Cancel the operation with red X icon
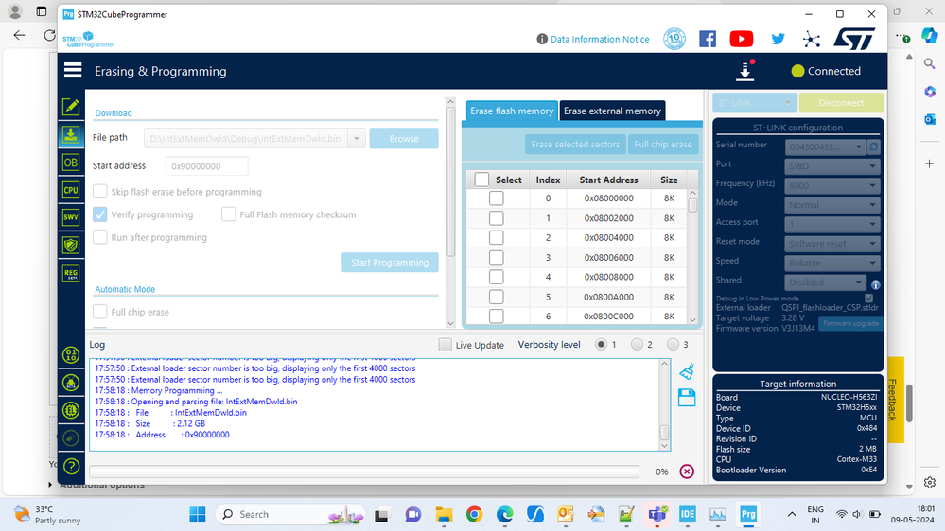945x531 pixels. click(687, 471)
